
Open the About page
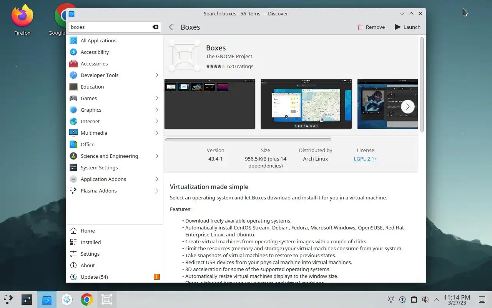coord(115,265)
